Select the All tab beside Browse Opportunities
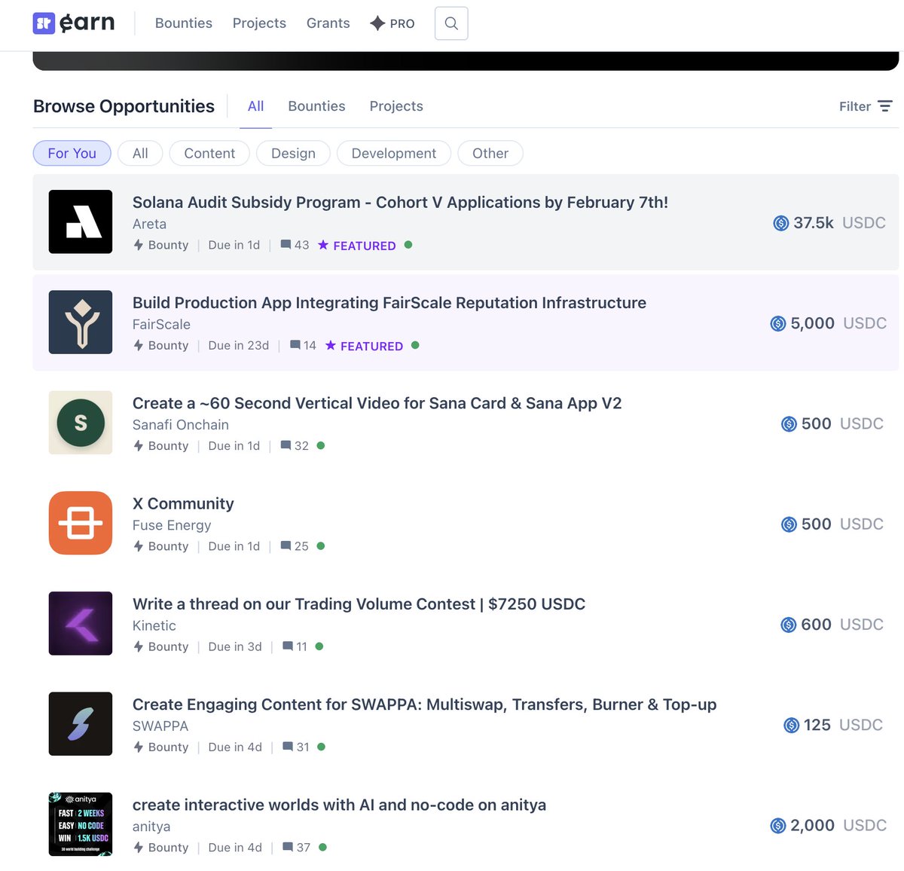 (256, 106)
